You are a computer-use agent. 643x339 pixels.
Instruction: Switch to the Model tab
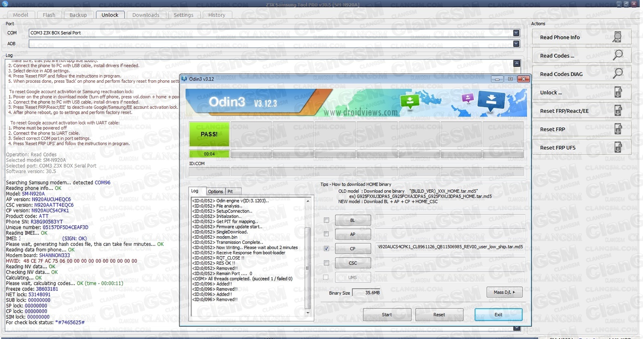tap(20, 15)
